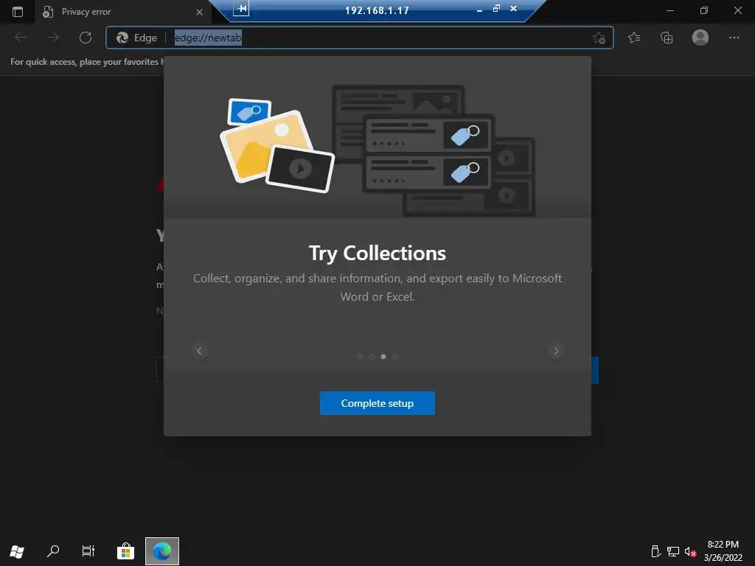Go to next slide in setup dialog

pos(556,351)
